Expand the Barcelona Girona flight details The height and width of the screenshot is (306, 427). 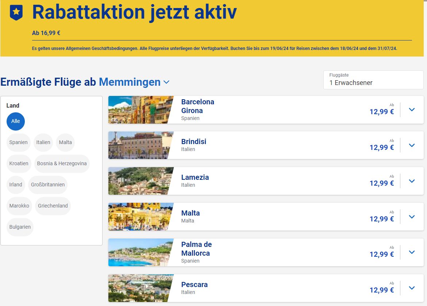[411, 109]
